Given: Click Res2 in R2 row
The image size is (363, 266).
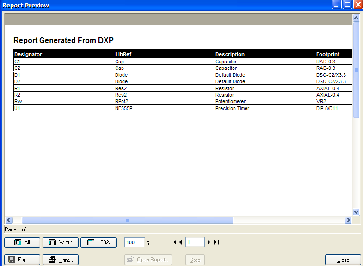Looking at the screenshot, I should click(121, 95).
